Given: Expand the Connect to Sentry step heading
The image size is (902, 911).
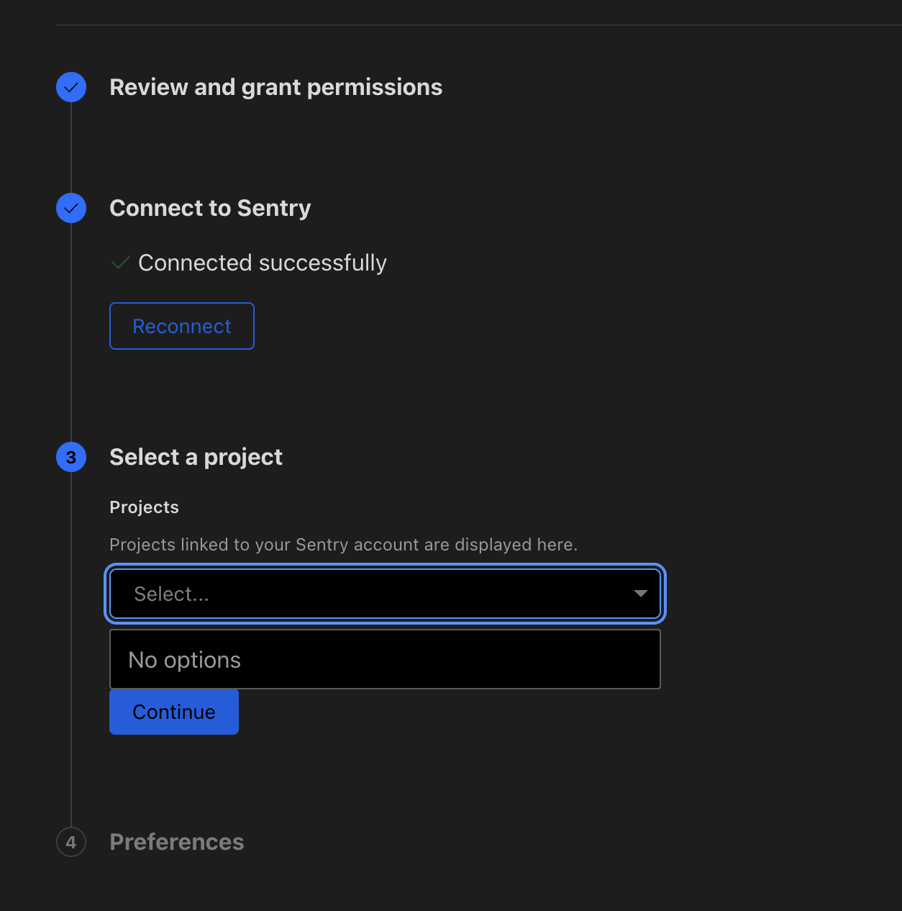Looking at the screenshot, I should point(210,208).
